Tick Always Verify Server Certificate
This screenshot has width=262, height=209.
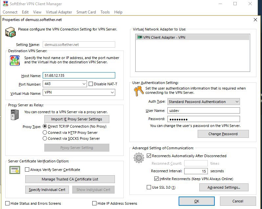click(27, 169)
